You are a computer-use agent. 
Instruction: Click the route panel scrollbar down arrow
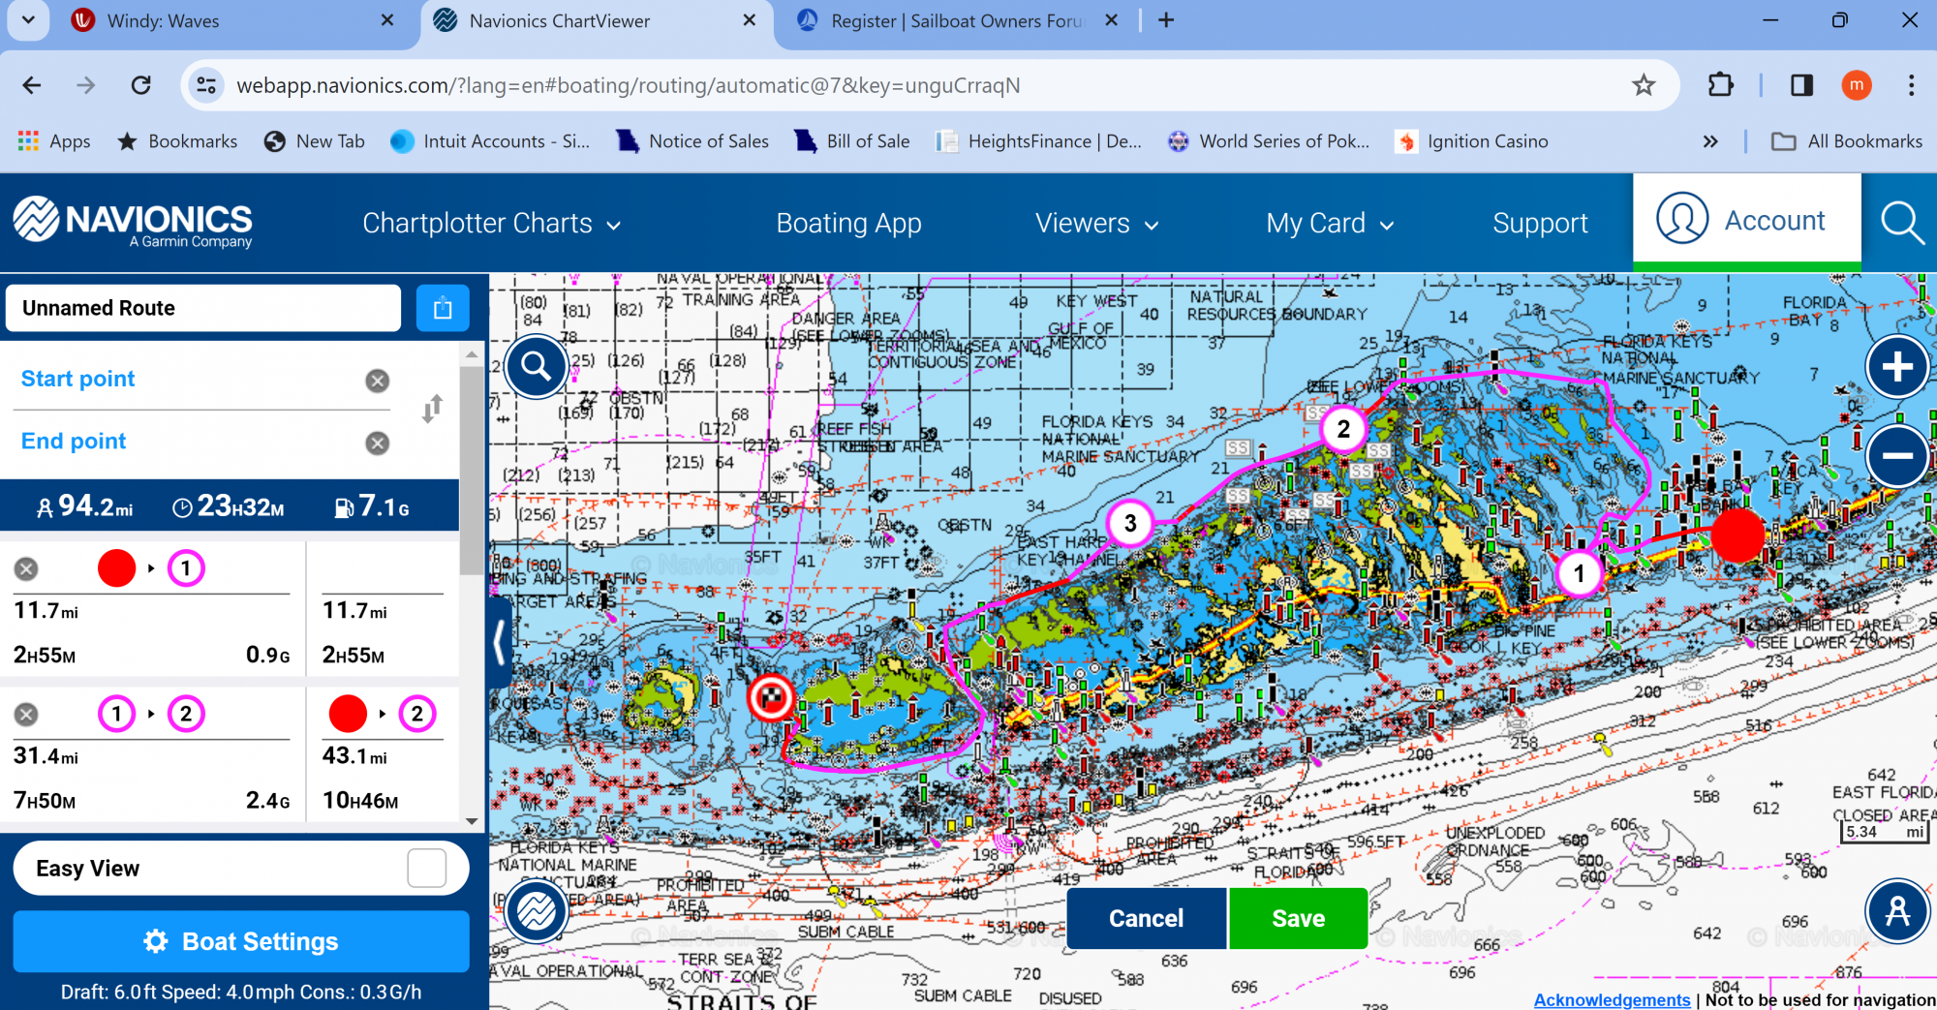(x=472, y=821)
